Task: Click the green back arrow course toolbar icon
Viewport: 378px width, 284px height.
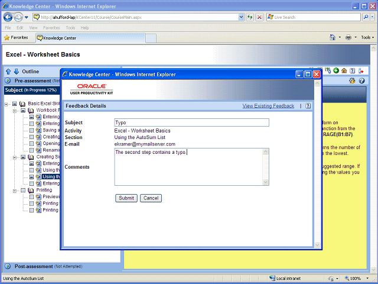Action: pos(336,70)
